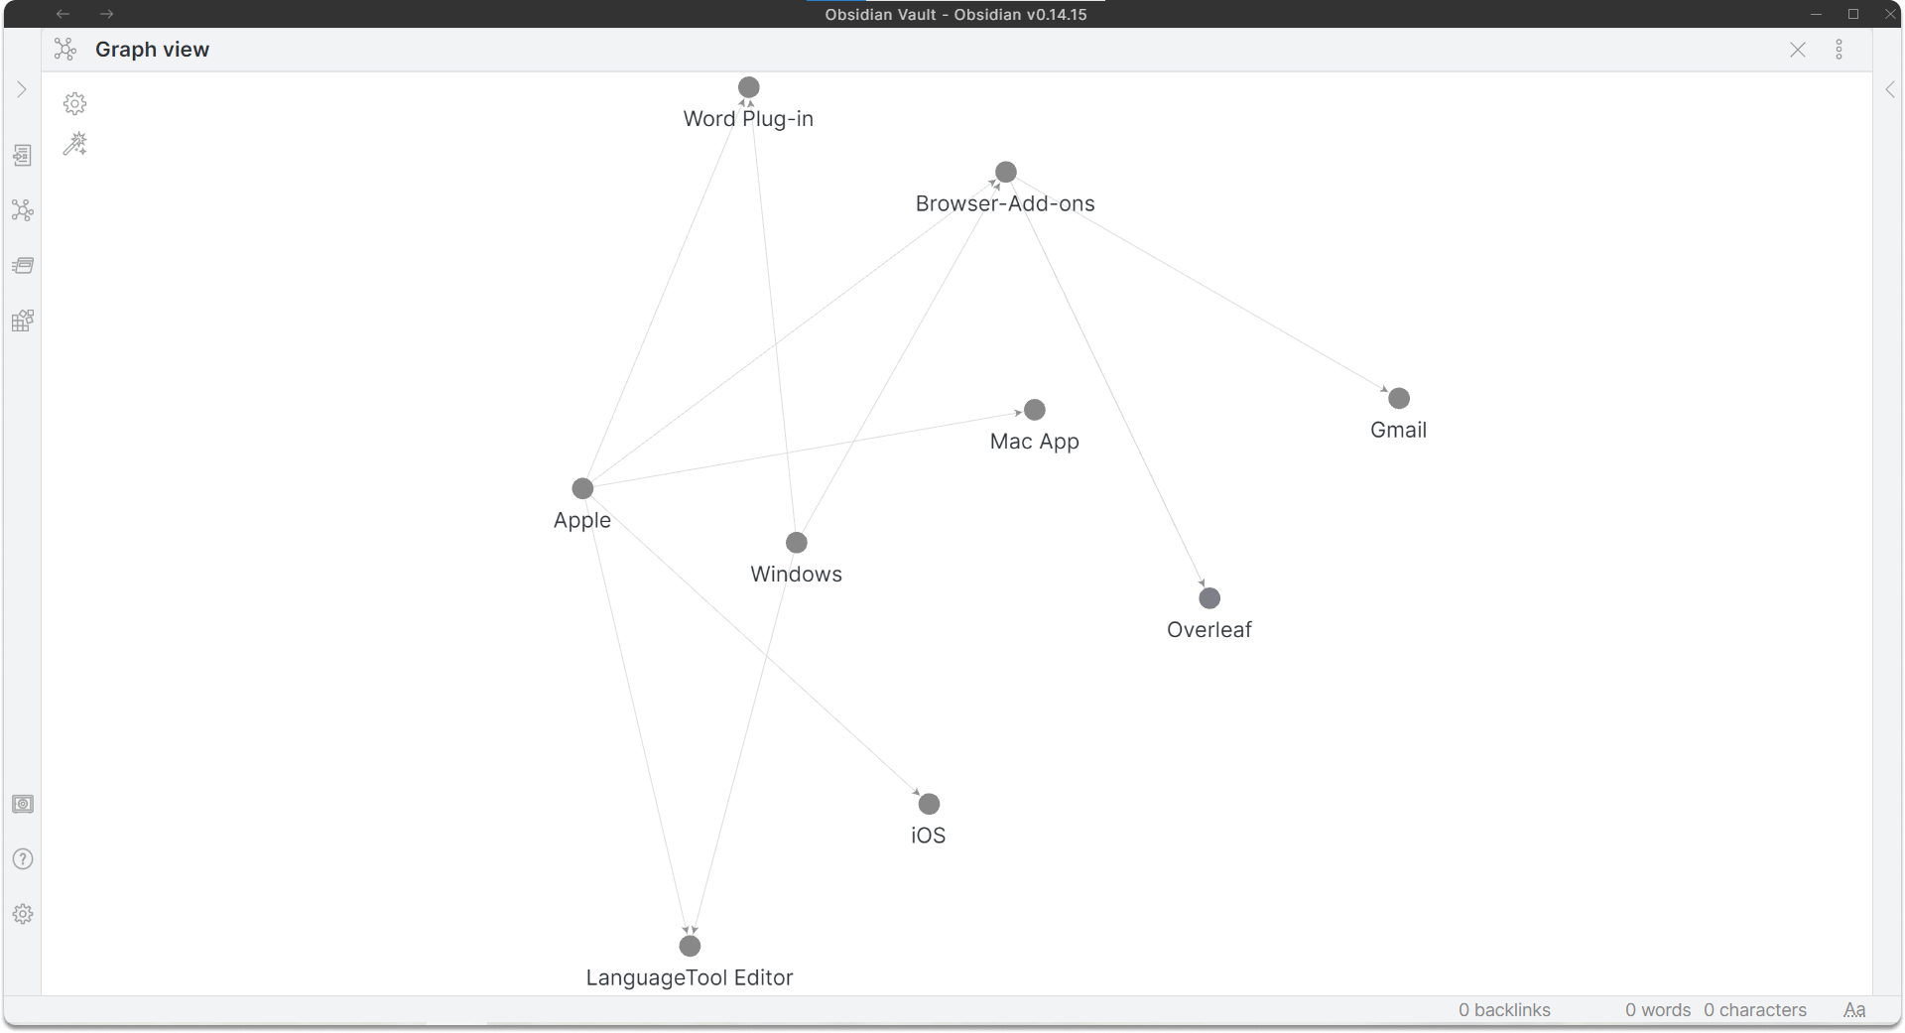This screenshot has width=1905, height=1033.
Task: Select the Overleaf node
Action: click(x=1209, y=598)
